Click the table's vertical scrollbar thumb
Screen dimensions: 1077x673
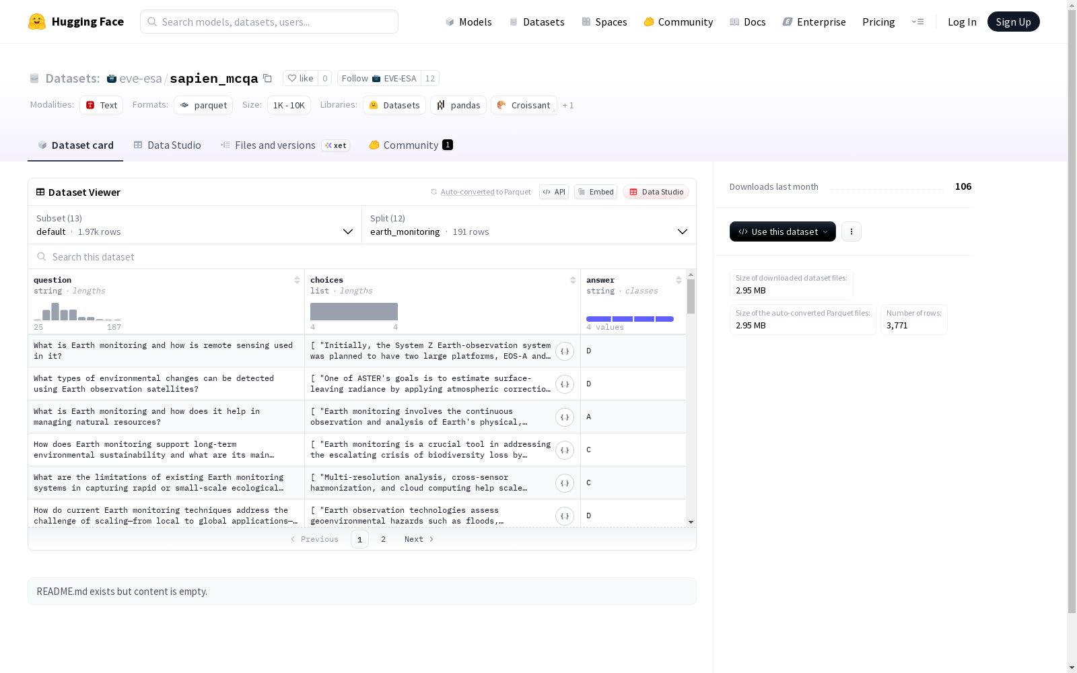click(x=691, y=296)
